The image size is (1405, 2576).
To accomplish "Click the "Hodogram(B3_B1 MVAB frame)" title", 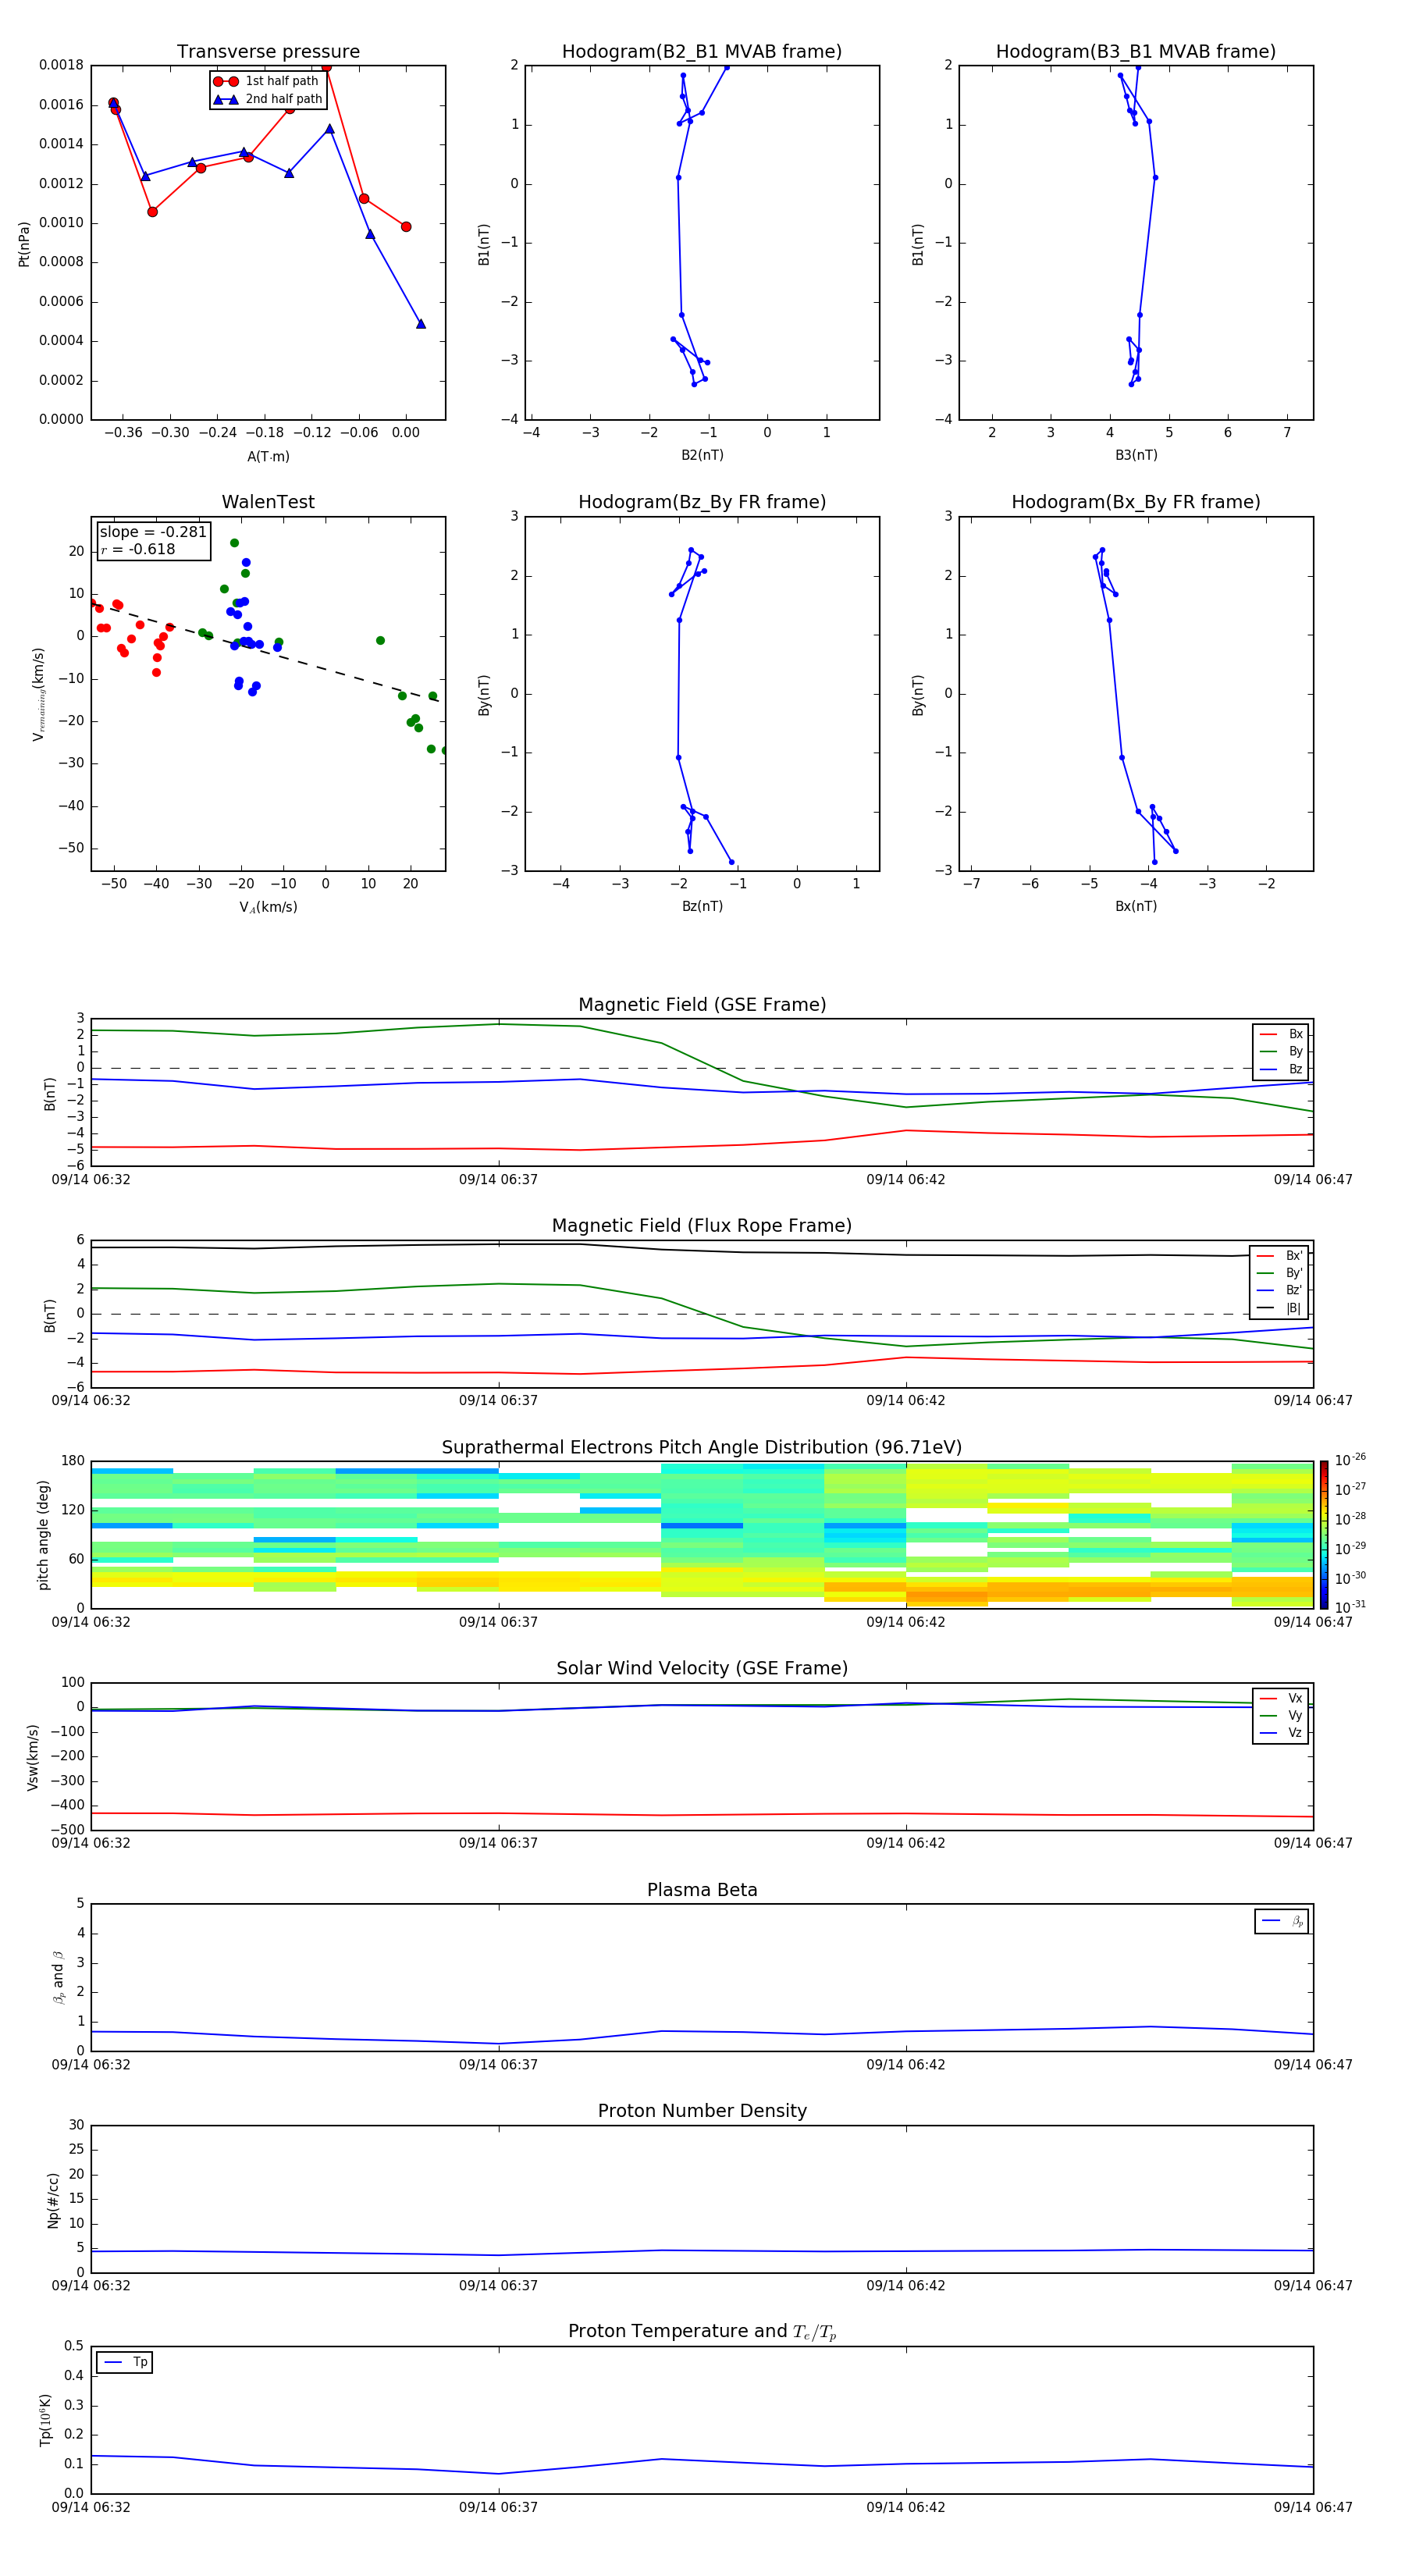I will [x=1136, y=51].
